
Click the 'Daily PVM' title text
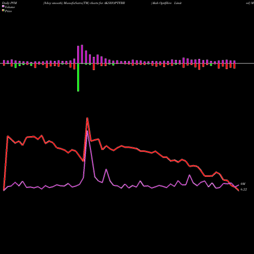10,3
